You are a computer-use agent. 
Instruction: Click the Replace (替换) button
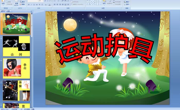[127, 2]
